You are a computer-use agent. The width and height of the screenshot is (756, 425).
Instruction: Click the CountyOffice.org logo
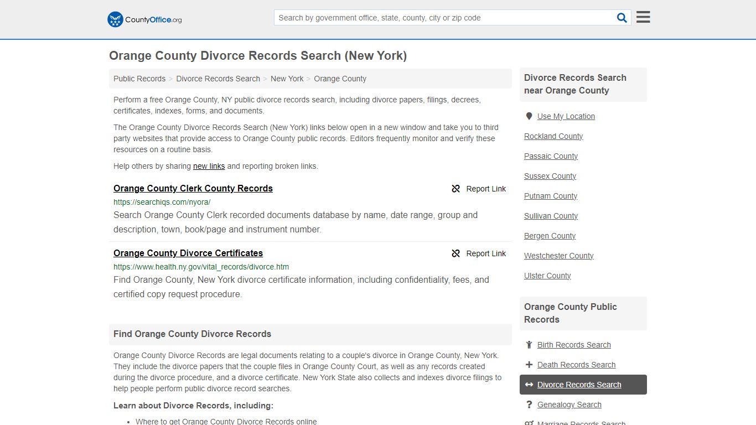pyautogui.click(x=144, y=19)
